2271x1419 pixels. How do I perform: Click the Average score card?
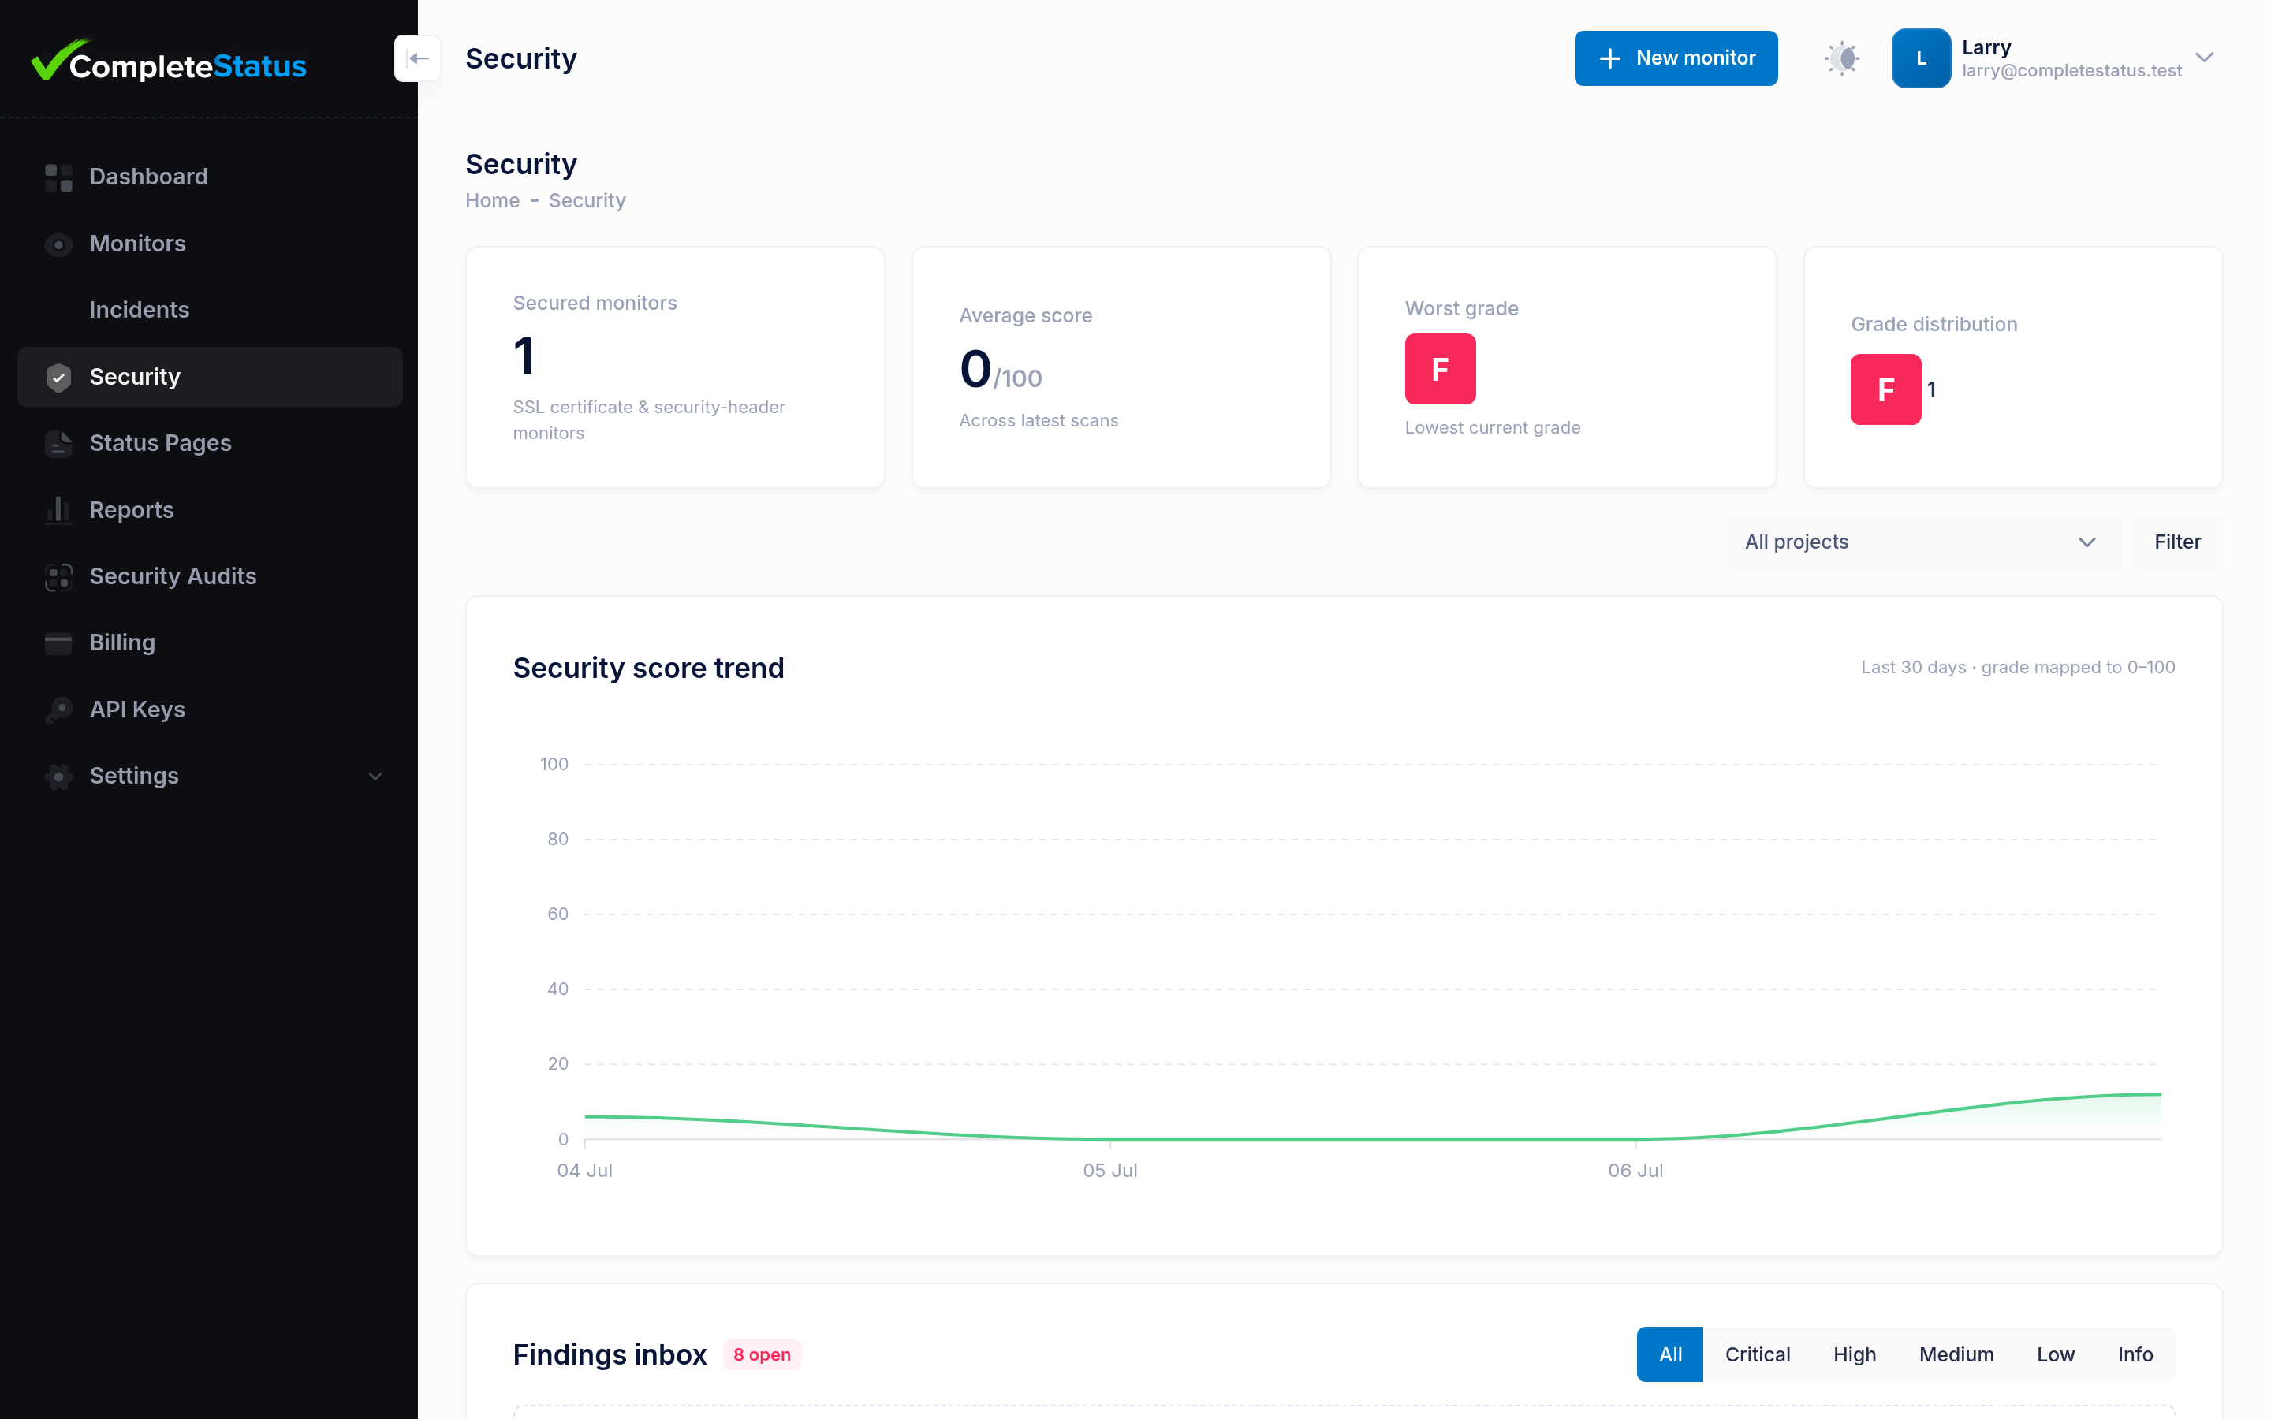(x=1121, y=367)
